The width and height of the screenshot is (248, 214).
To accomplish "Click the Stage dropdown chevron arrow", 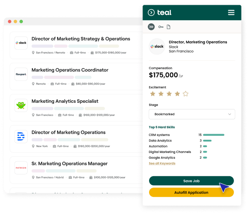I will [x=230, y=114].
